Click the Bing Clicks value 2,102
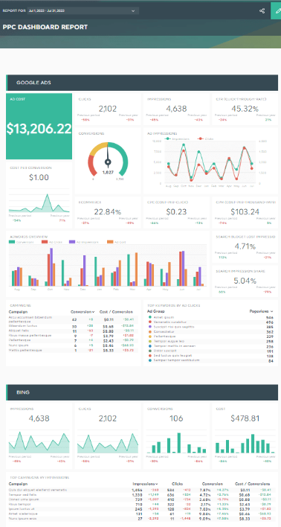 tap(108, 418)
